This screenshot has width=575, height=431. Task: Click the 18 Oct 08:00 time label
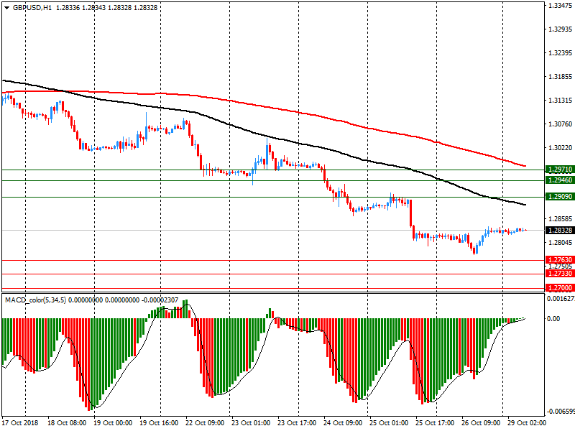[x=67, y=423]
